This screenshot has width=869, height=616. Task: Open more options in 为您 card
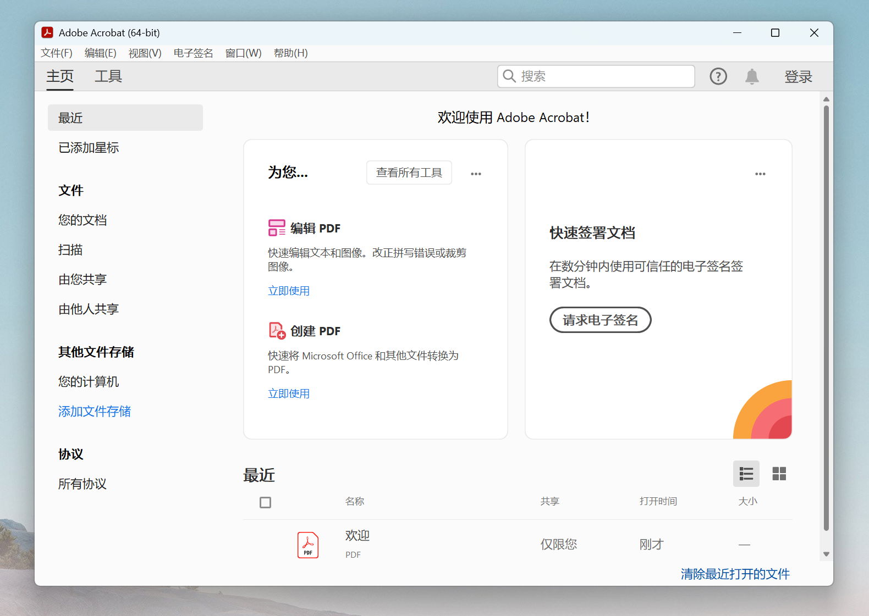476,174
